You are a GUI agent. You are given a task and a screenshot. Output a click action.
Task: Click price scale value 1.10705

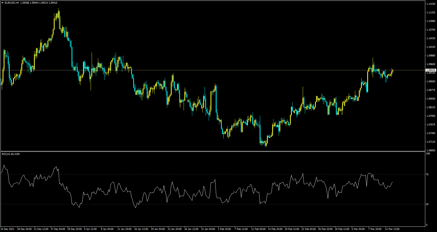tap(431, 30)
